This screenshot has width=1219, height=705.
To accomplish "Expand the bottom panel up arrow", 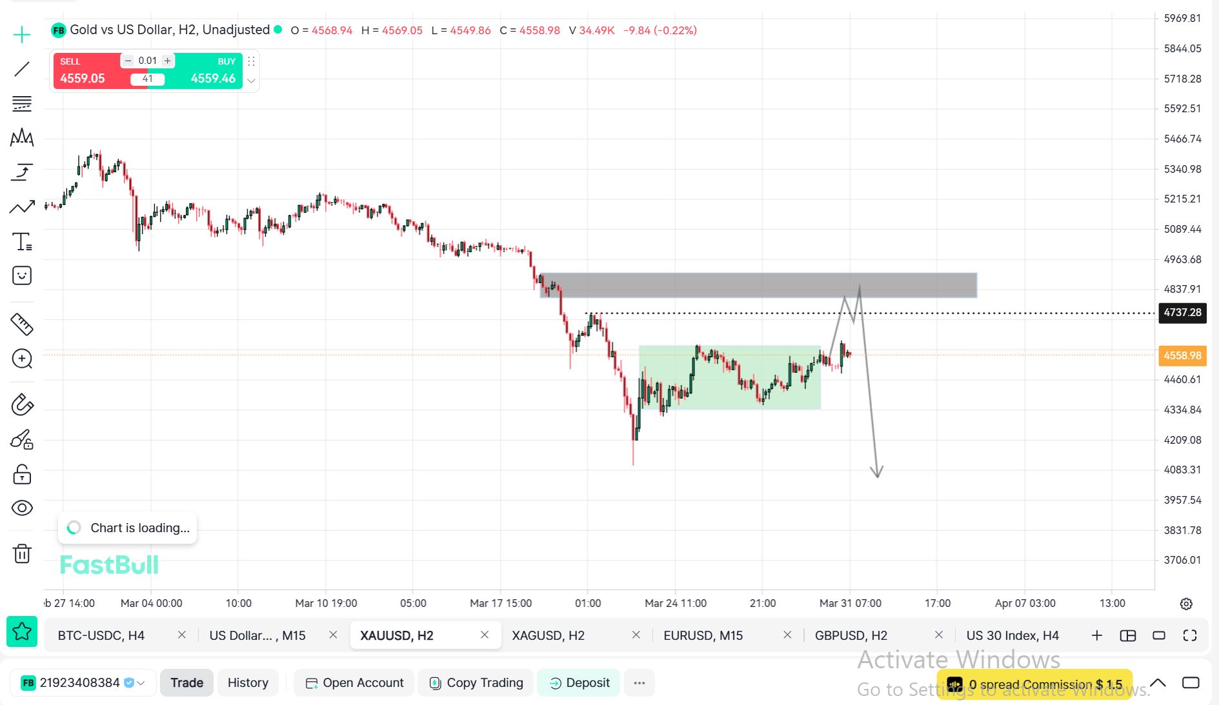I will coord(1158,682).
